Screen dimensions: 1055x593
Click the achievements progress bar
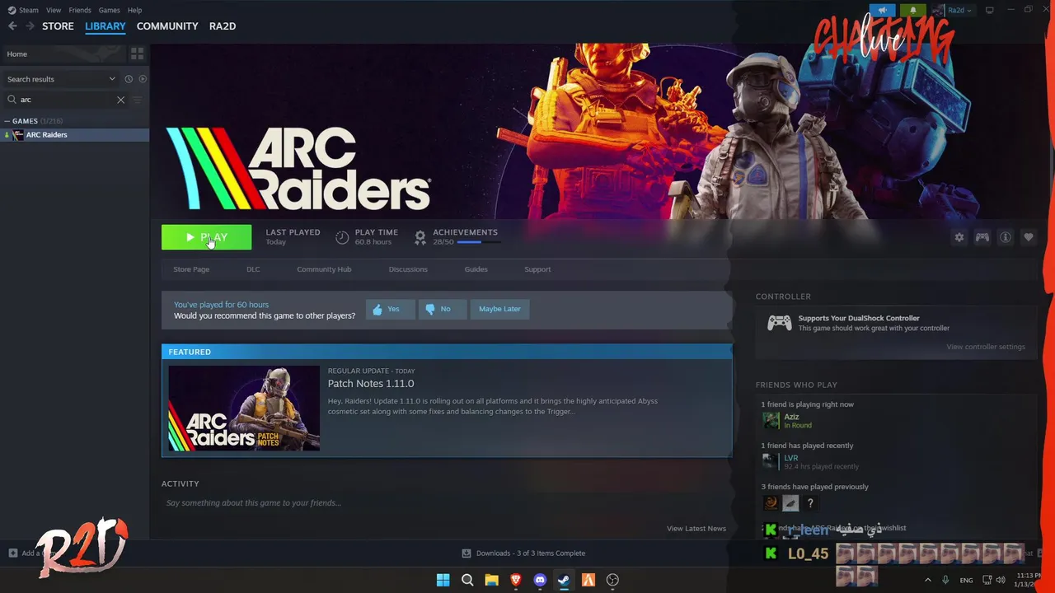[x=478, y=242]
